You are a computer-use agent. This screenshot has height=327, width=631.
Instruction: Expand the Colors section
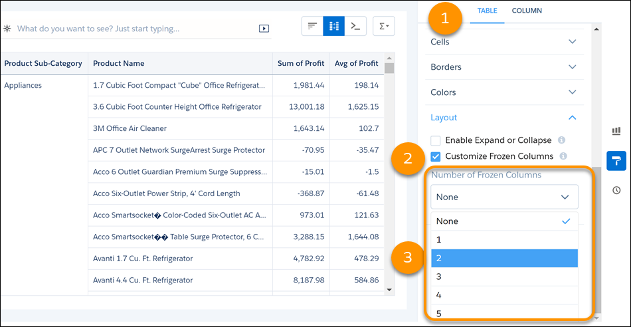coord(504,92)
